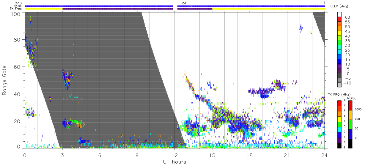The height and width of the screenshot is (168, 365).
Task: Click the 9 tick label on UT hours axis
Action: click(x=137, y=155)
